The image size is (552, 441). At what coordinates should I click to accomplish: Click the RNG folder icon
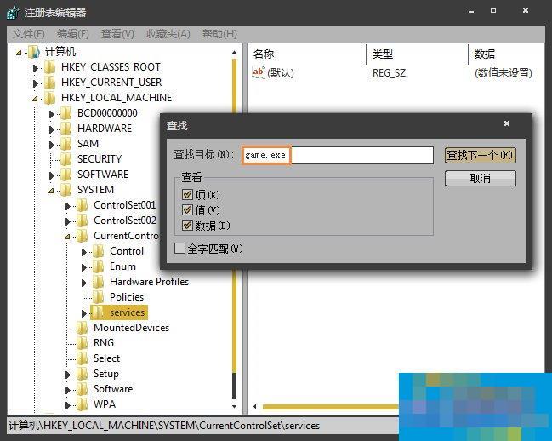82,343
